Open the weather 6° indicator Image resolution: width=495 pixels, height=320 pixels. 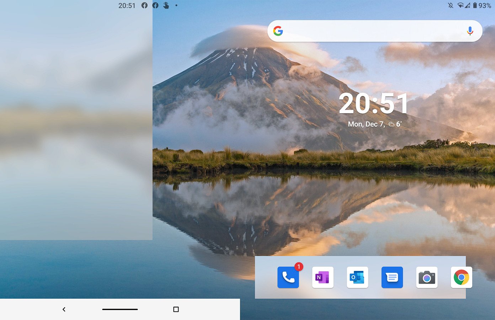tap(395, 124)
